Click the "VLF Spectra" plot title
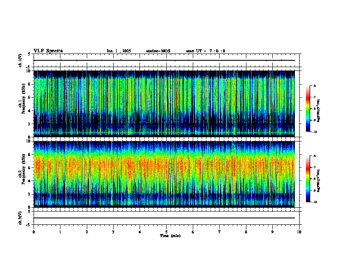 click(48, 51)
